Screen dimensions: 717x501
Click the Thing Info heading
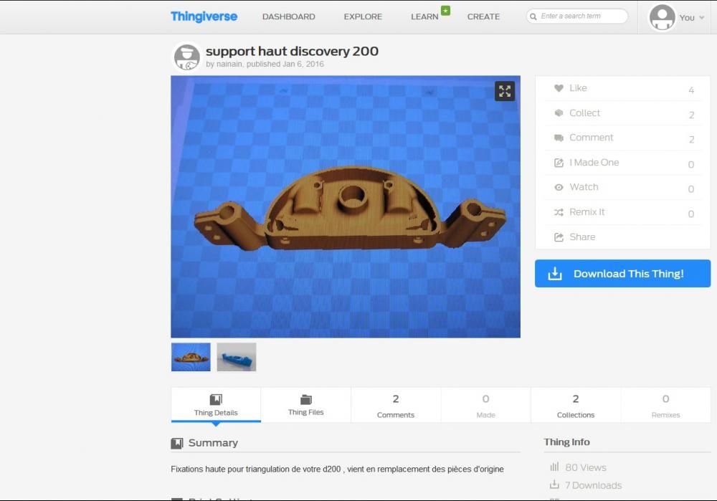click(x=566, y=442)
